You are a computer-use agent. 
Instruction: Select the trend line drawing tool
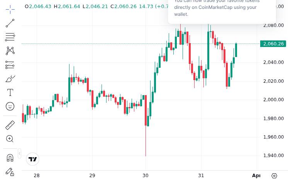10,23
